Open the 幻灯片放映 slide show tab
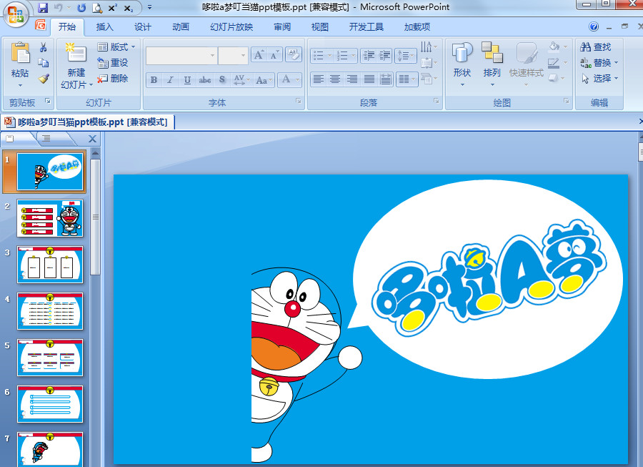This screenshot has height=467, width=643. tap(231, 27)
